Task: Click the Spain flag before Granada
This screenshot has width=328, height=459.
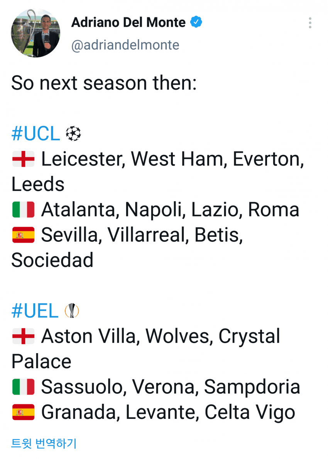Action: pyautogui.click(x=24, y=412)
